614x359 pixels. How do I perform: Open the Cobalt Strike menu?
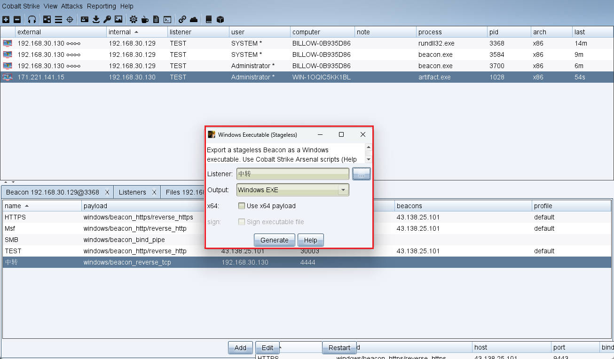pyautogui.click(x=21, y=6)
